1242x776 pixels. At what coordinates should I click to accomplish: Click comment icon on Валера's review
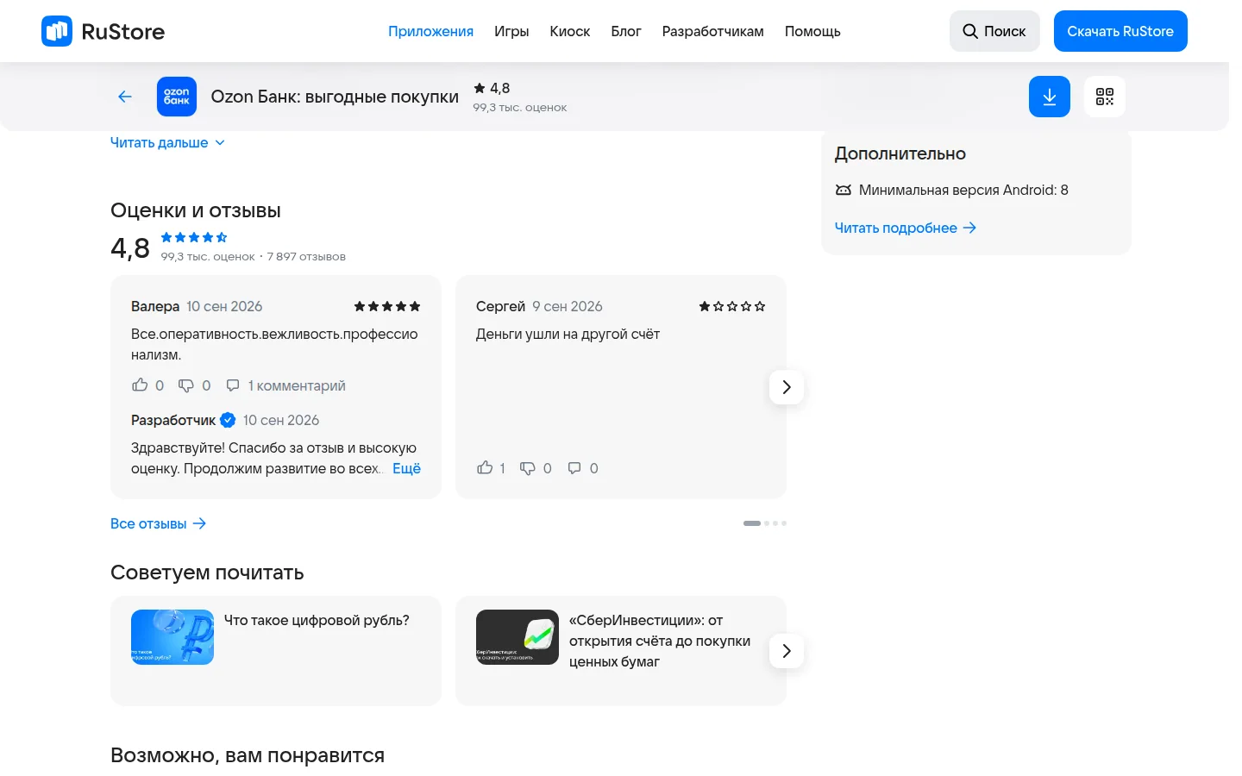233,385
